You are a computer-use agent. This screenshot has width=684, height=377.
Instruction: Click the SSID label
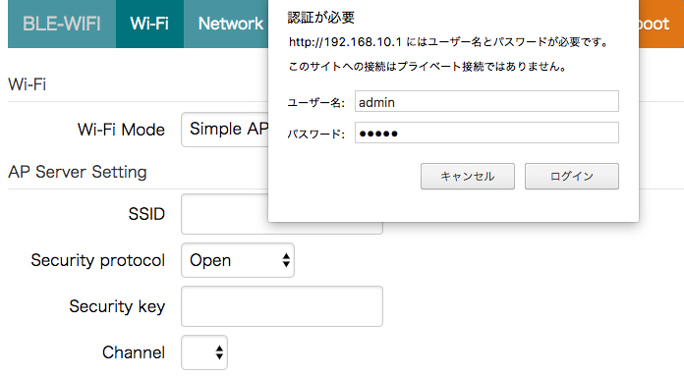pos(146,214)
